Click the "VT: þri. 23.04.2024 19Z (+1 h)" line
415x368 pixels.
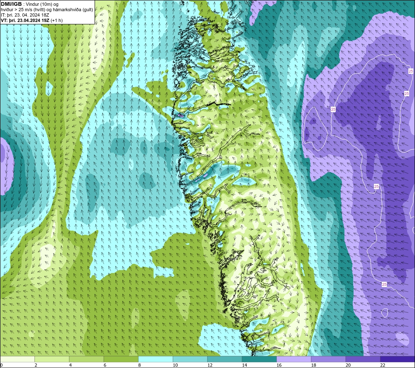(x=32, y=20)
